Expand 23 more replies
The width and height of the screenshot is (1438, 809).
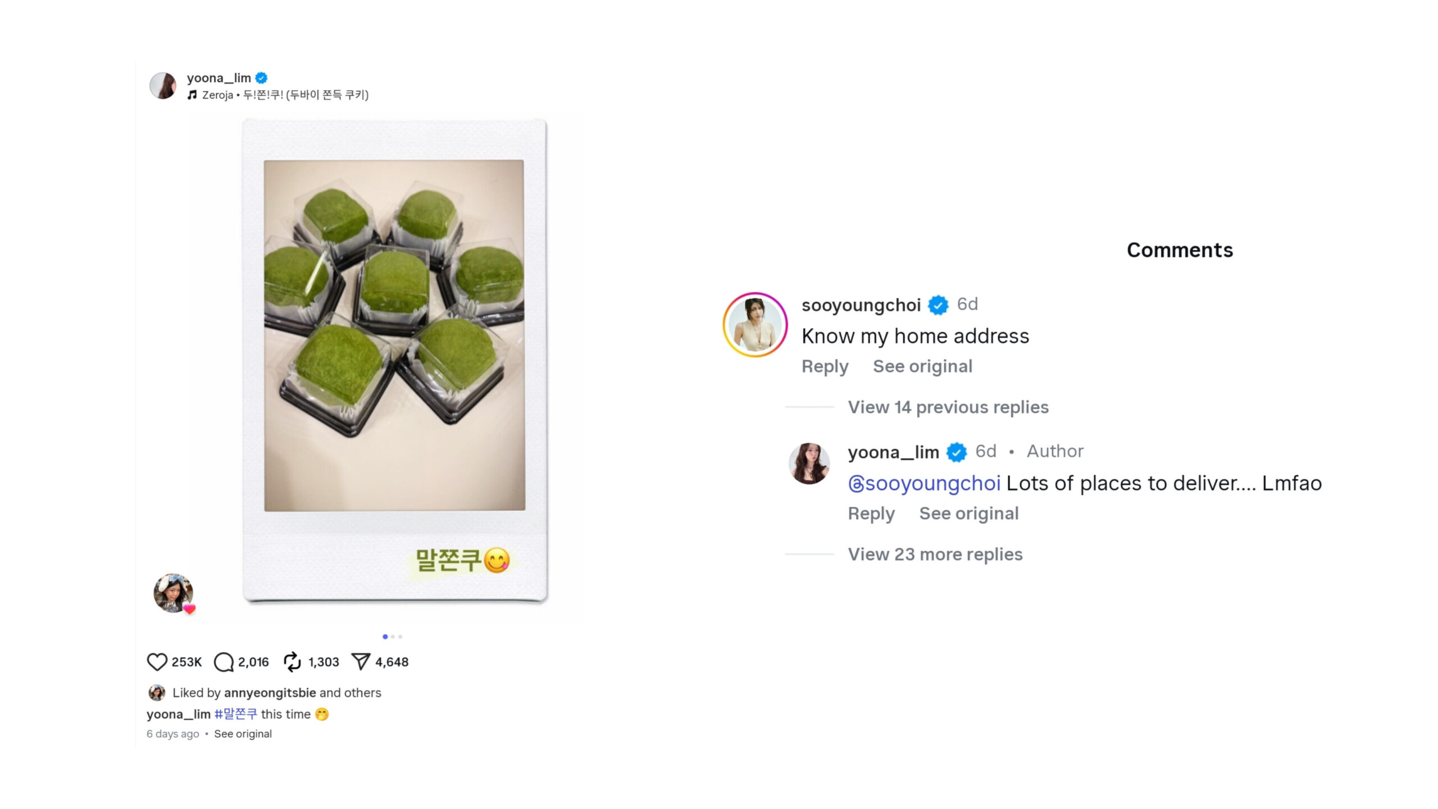point(935,554)
